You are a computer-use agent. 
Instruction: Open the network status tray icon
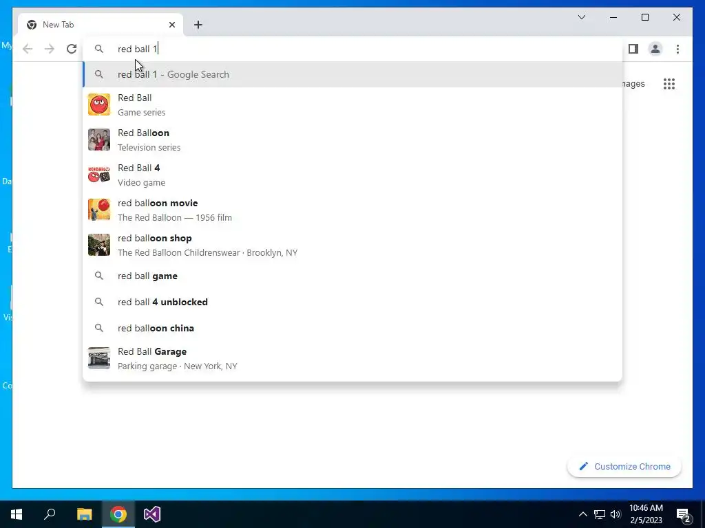click(600, 514)
